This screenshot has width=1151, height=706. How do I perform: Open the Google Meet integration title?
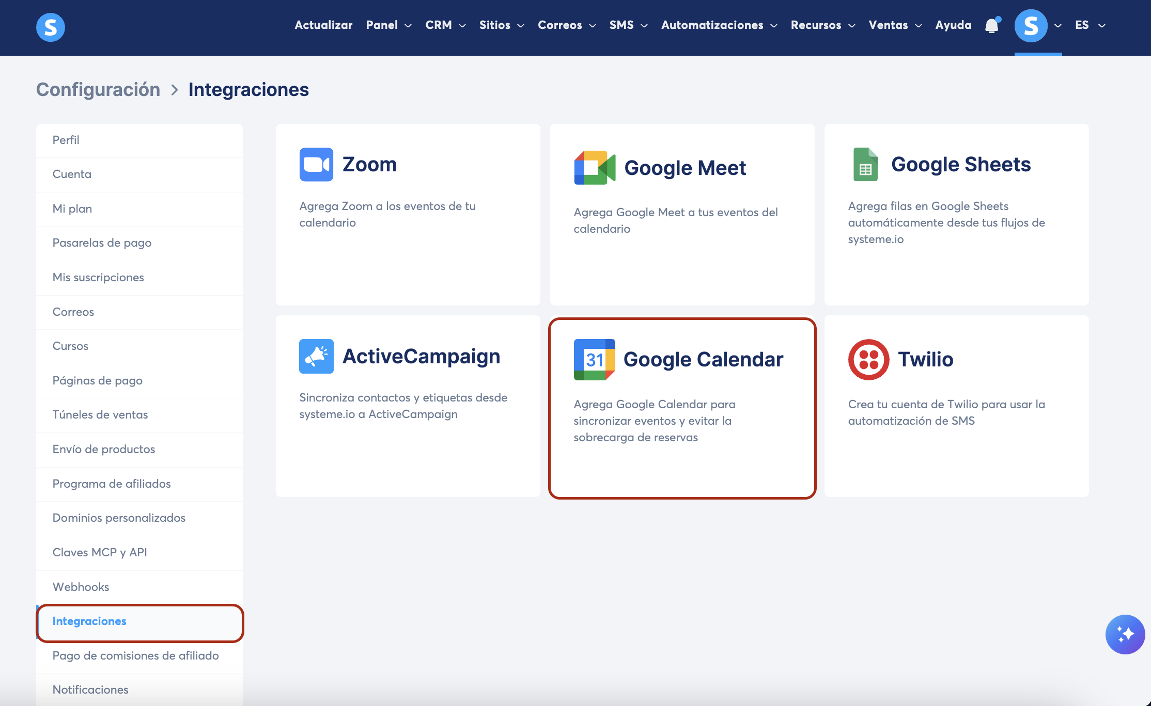pos(686,168)
